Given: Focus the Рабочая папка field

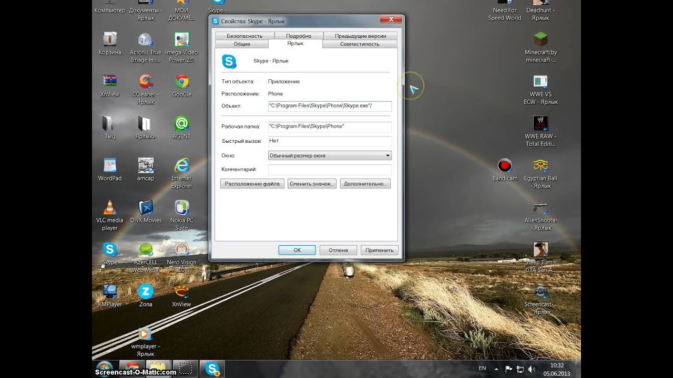Looking at the screenshot, I should (330, 127).
